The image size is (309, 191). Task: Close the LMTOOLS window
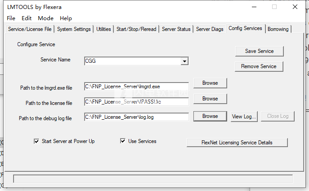coord(295,7)
